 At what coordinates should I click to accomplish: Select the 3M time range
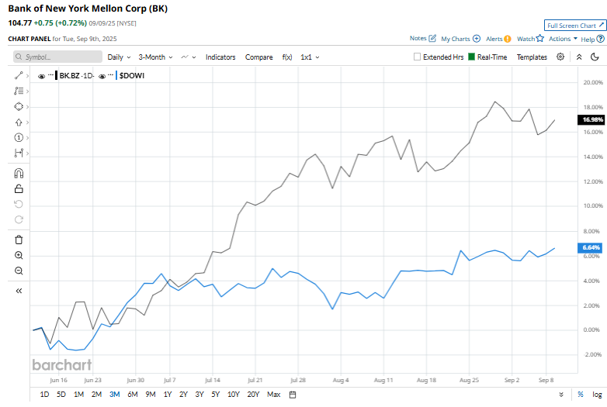tap(115, 395)
